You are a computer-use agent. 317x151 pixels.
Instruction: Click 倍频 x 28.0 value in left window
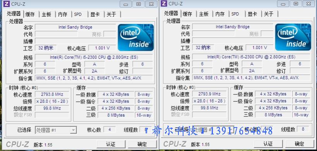click(x=52, y=101)
